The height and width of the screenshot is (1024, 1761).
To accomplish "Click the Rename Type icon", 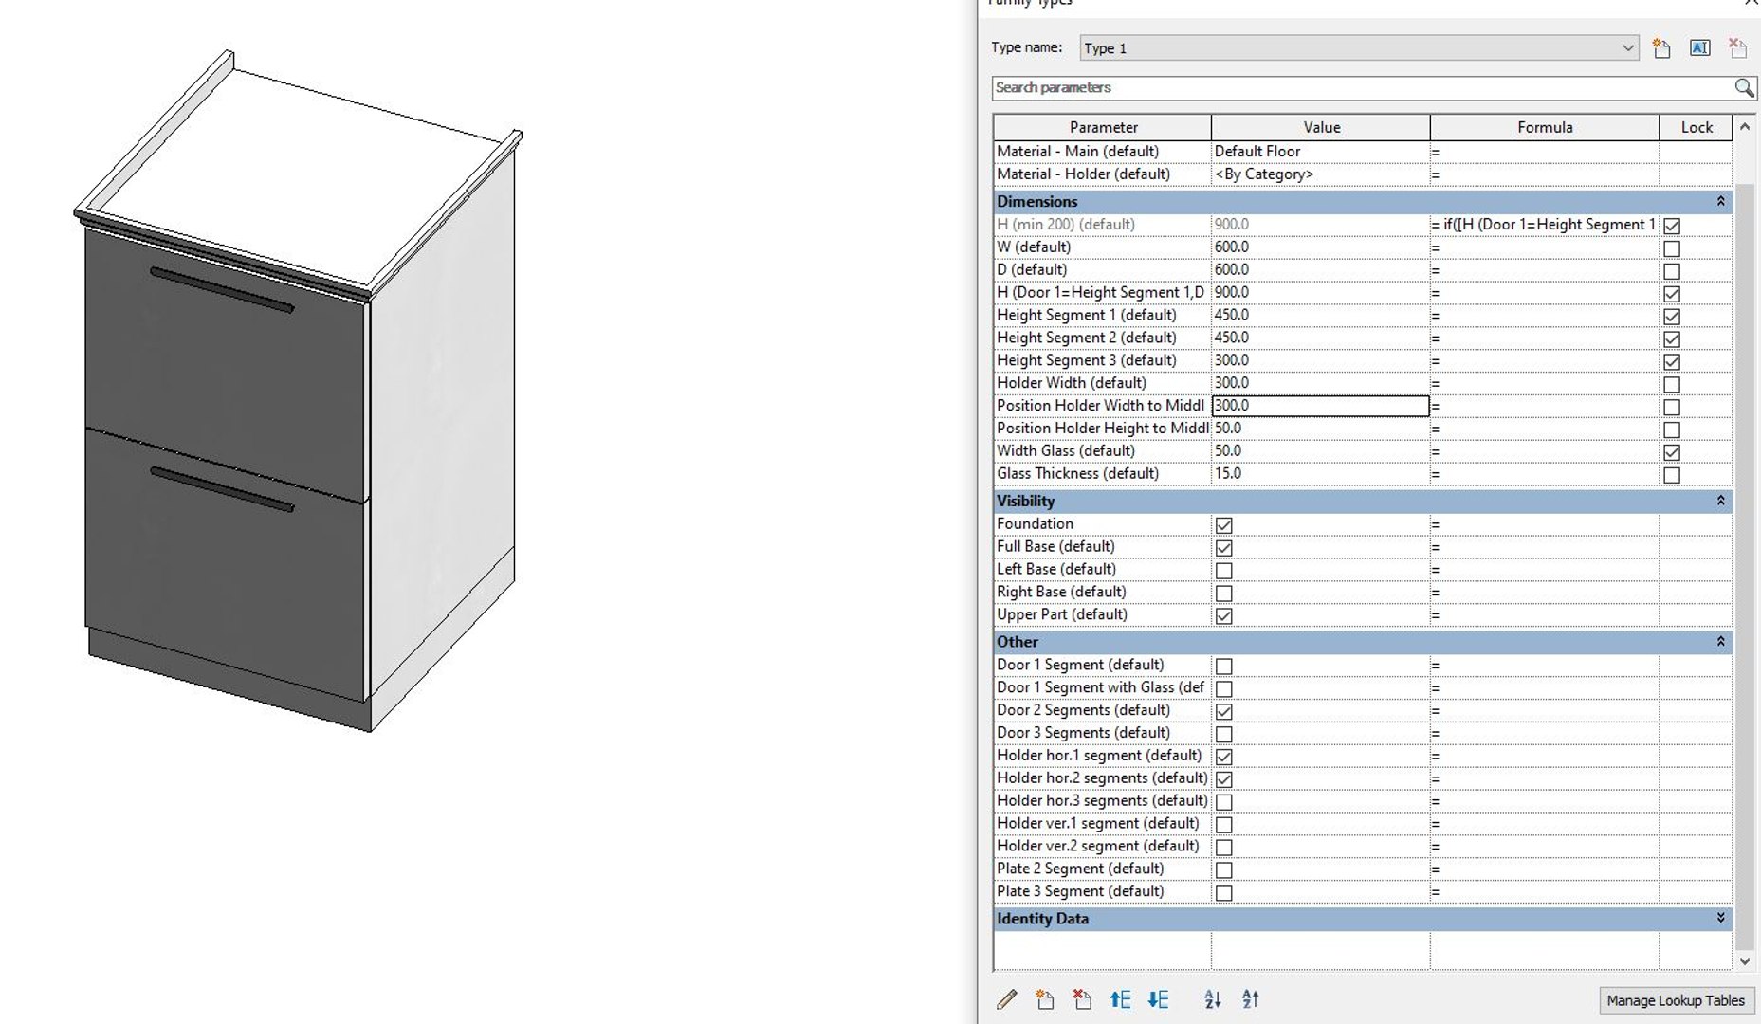I will pyautogui.click(x=1699, y=48).
